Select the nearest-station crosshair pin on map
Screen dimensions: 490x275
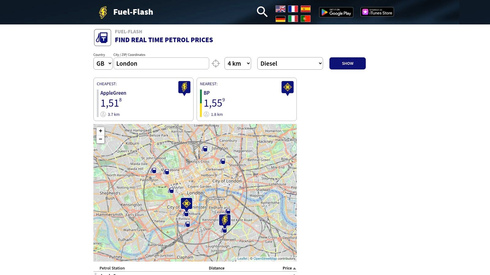coord(187,204)
